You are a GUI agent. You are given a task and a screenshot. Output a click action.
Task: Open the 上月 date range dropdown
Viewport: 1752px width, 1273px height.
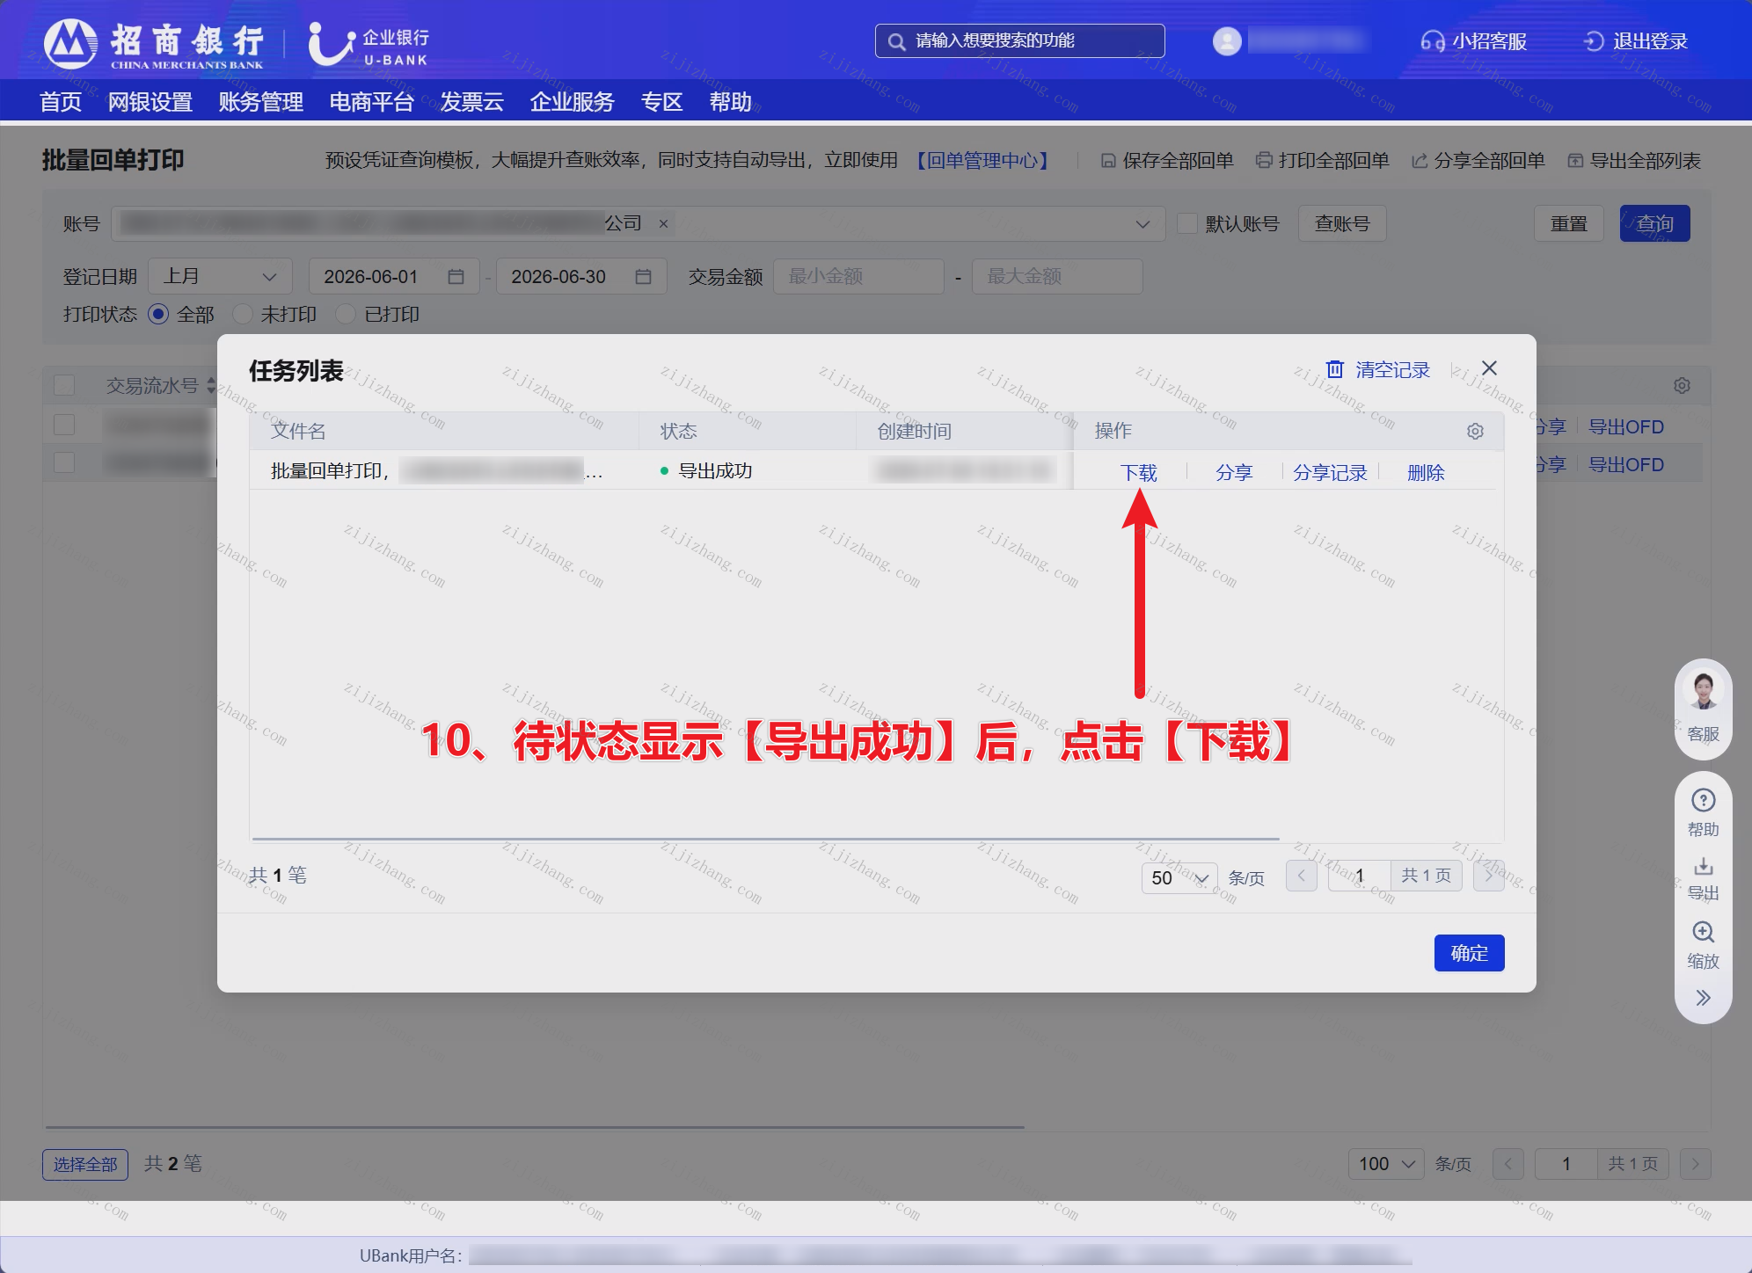[220, 276]
